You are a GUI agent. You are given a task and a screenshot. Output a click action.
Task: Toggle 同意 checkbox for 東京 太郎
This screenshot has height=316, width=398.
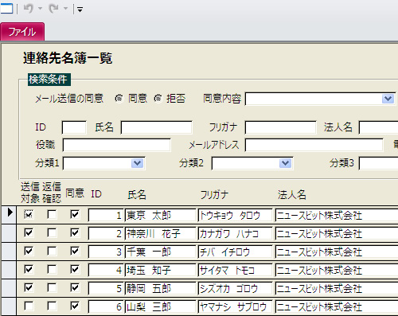click(x=75, y=214)
